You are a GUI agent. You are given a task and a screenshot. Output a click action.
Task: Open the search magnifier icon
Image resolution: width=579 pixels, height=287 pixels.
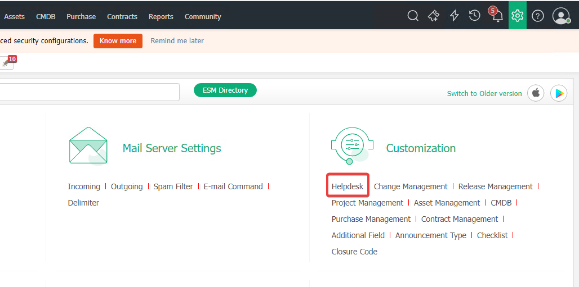[x=413, y=16]
